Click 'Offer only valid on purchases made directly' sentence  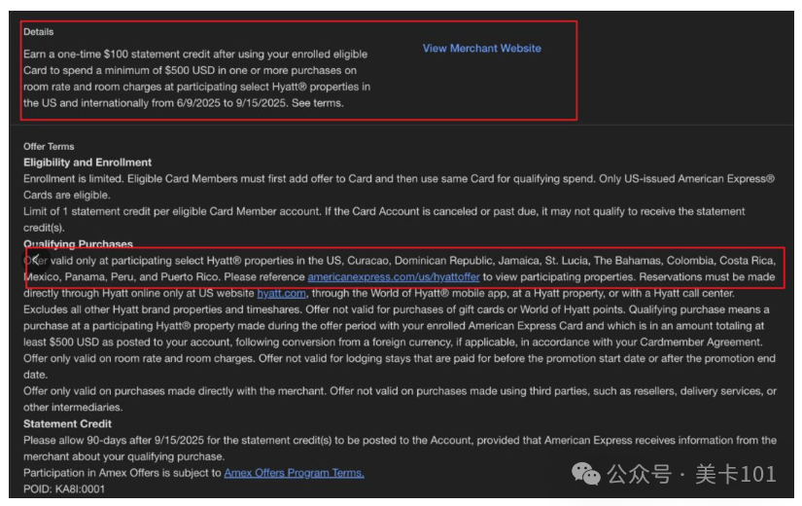click(400, 399)
